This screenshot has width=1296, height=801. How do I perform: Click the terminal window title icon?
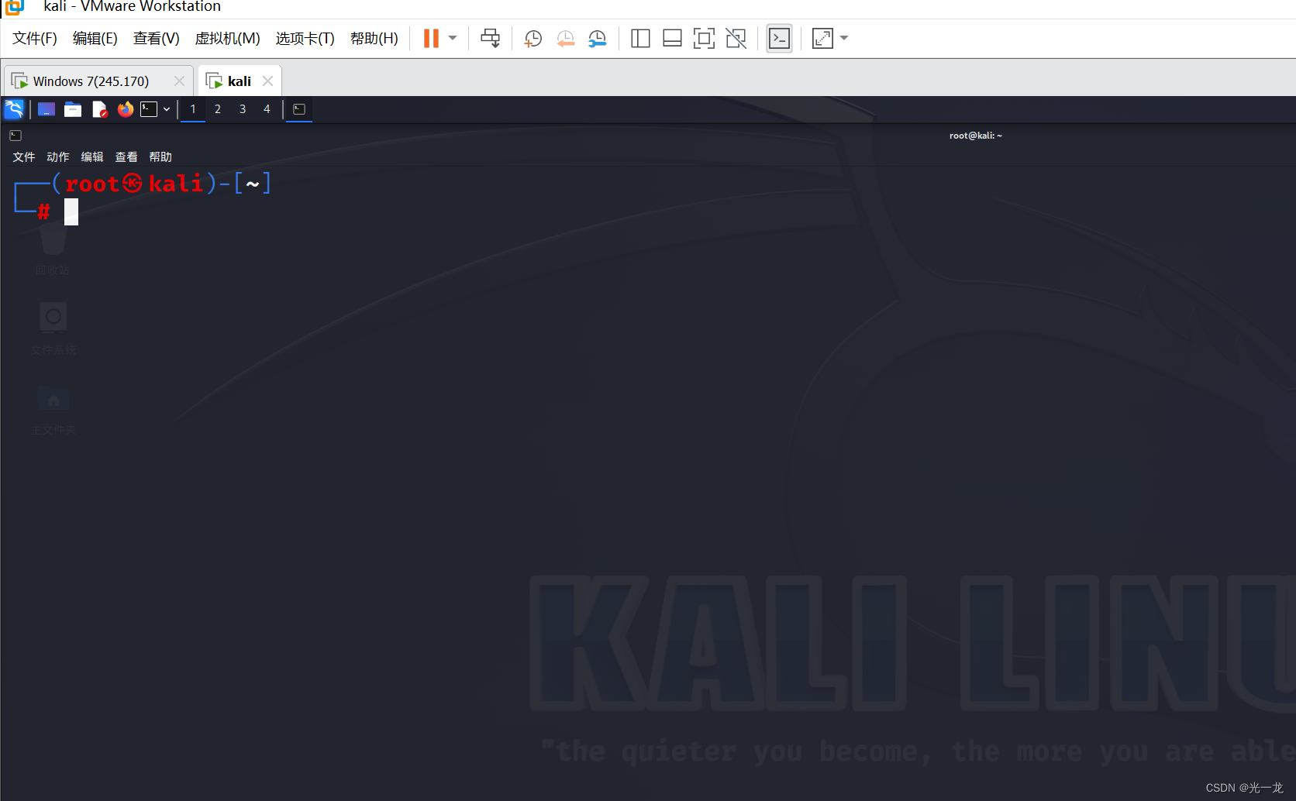pyautogui.click(x=16, y=136)
